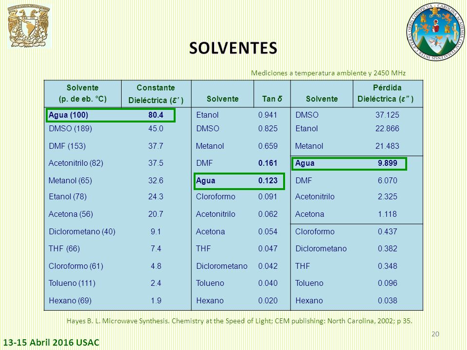Select the 22.866 dielectric loss value

(x=387, y=128)
